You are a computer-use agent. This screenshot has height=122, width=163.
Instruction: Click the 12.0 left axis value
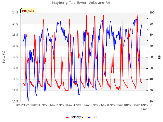[x=15, y=68]
